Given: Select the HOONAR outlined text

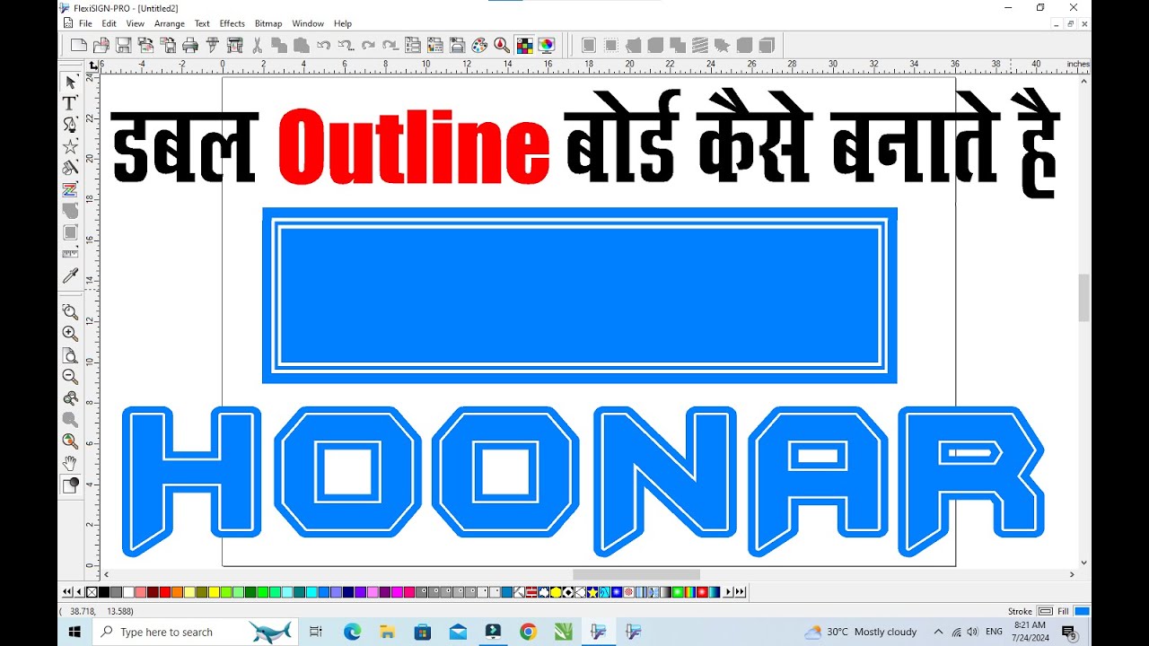Looking at the screenshot, I should 583,481.
